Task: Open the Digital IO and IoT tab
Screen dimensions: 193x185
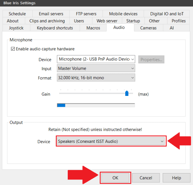Action: 167,14
